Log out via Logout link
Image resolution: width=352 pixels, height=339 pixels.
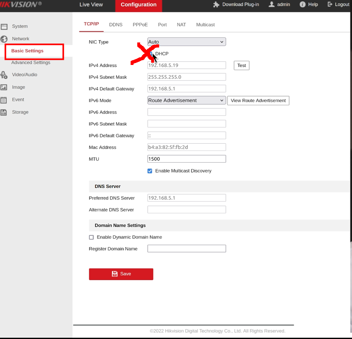pos(342,4)
